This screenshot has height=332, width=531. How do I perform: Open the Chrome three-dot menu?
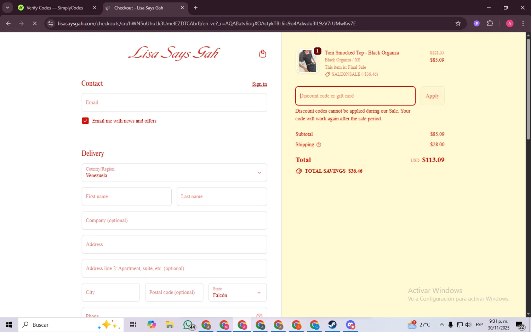pos(523,23)
